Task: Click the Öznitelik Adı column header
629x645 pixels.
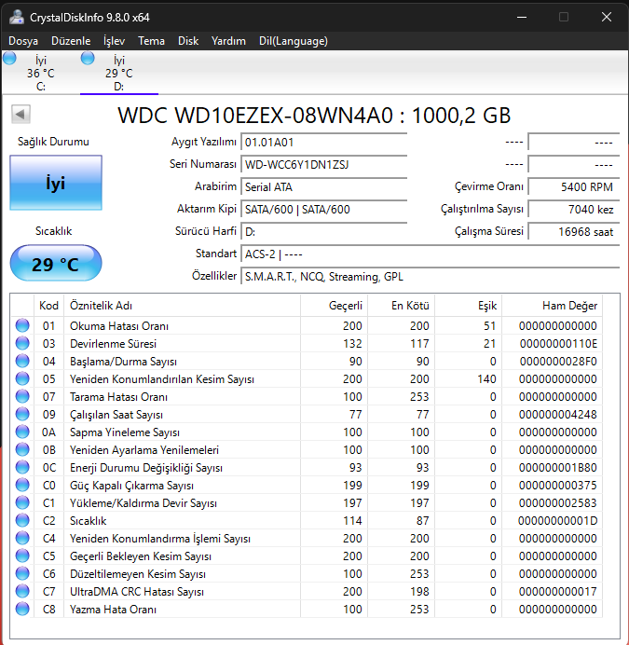Action: [183, 306]
